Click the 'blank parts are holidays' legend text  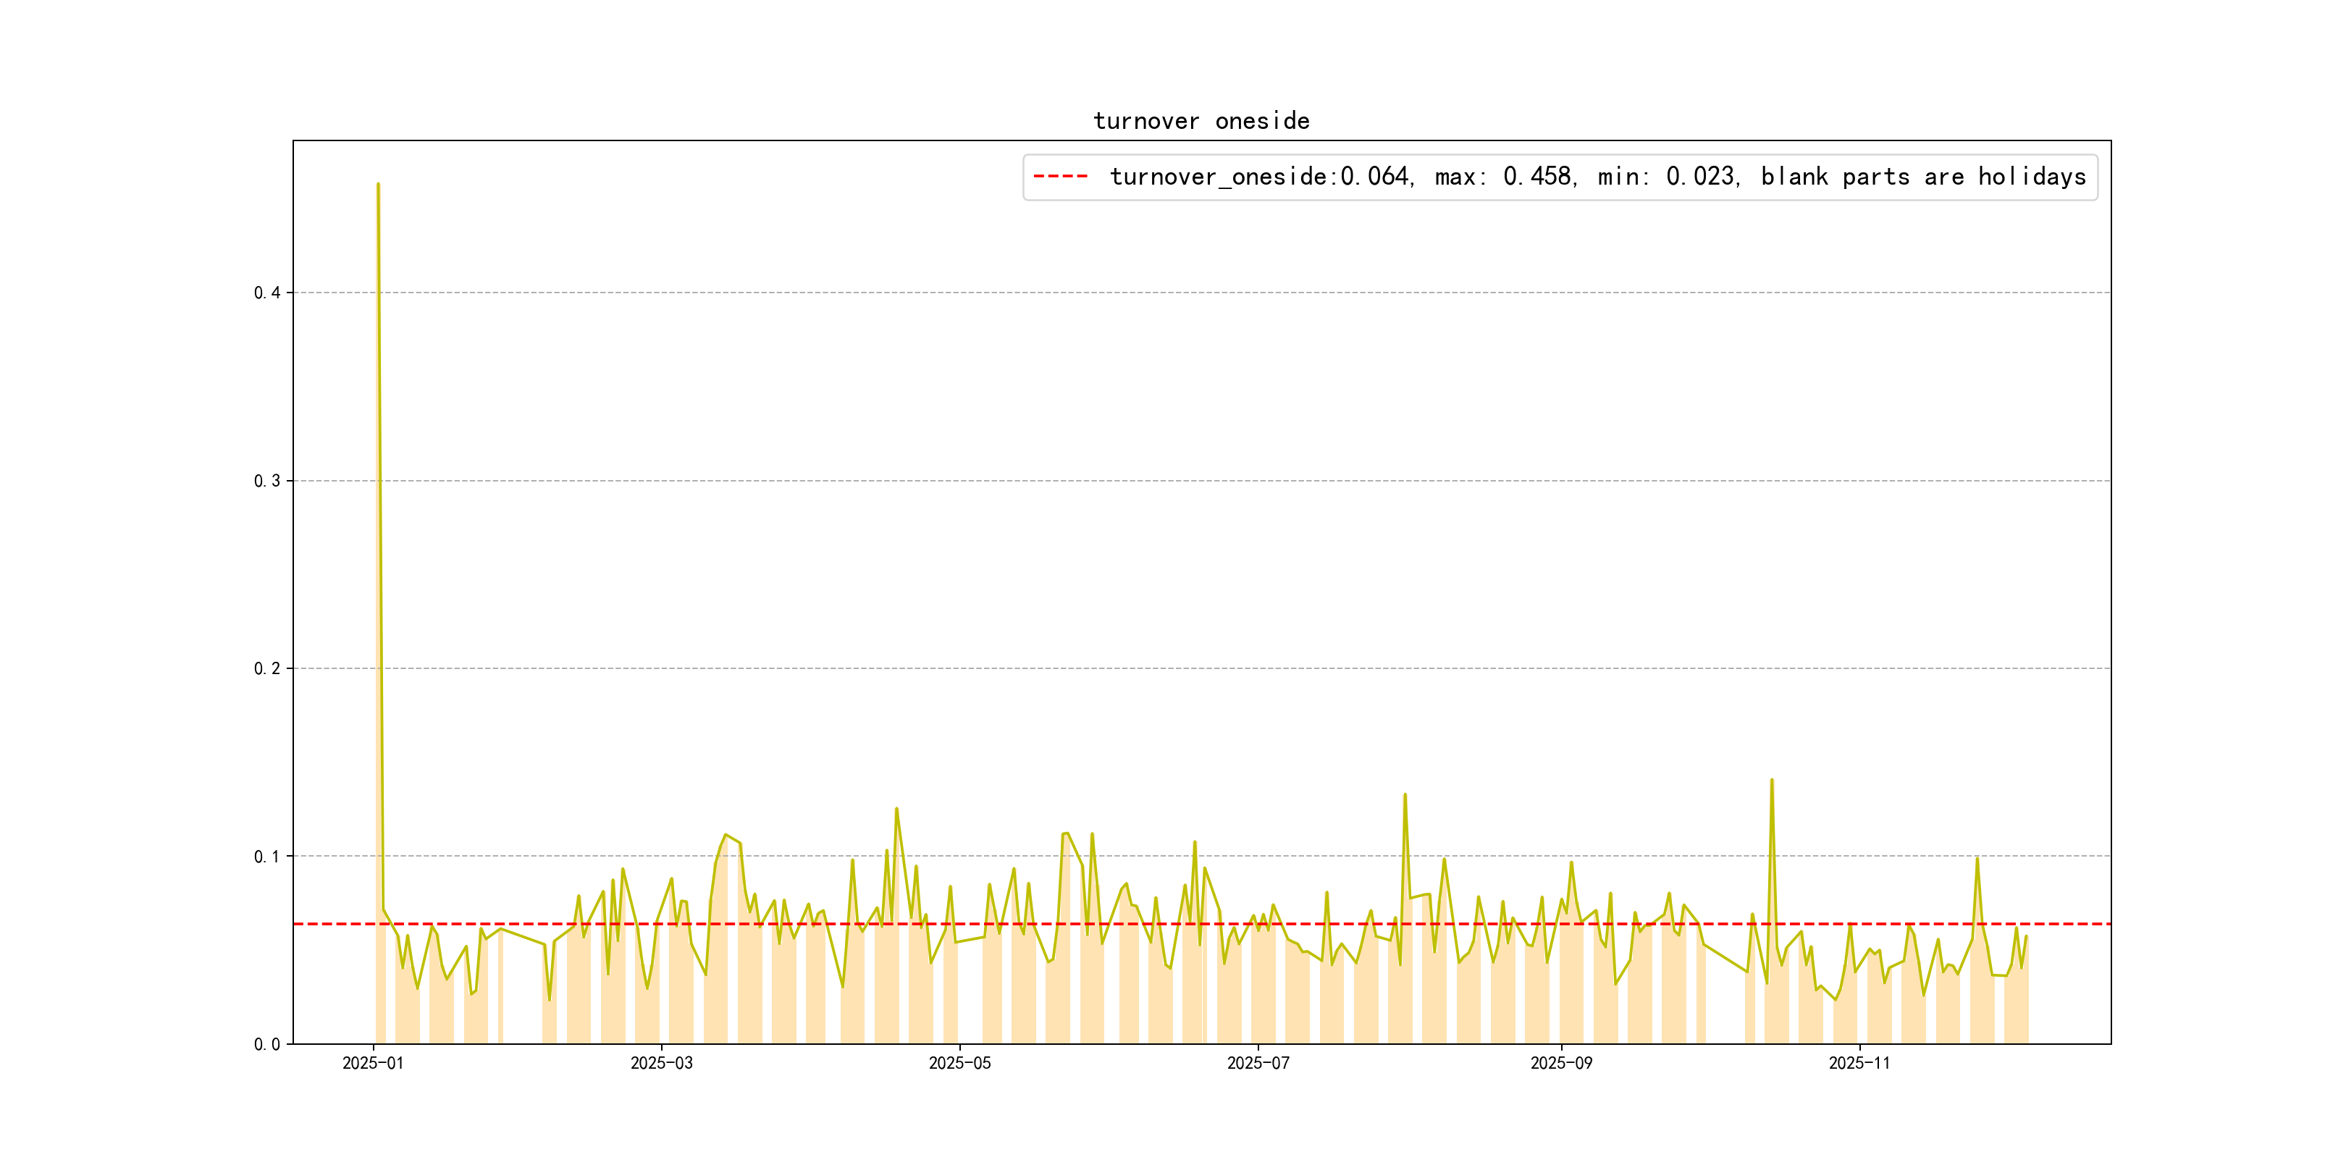point(1922,177)
